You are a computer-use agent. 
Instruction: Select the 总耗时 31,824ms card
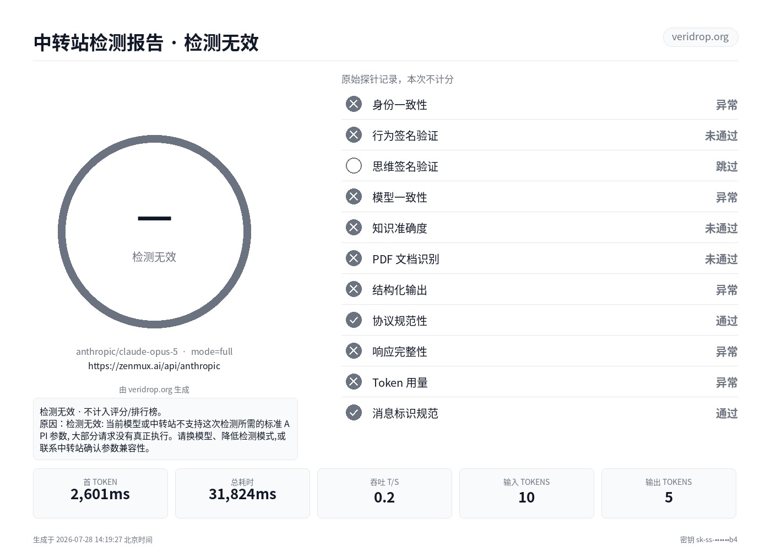242,493
